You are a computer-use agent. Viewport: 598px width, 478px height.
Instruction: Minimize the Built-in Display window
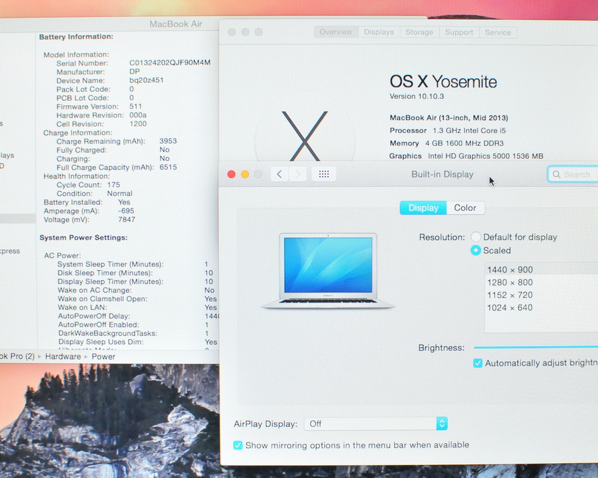coord(245,174)
